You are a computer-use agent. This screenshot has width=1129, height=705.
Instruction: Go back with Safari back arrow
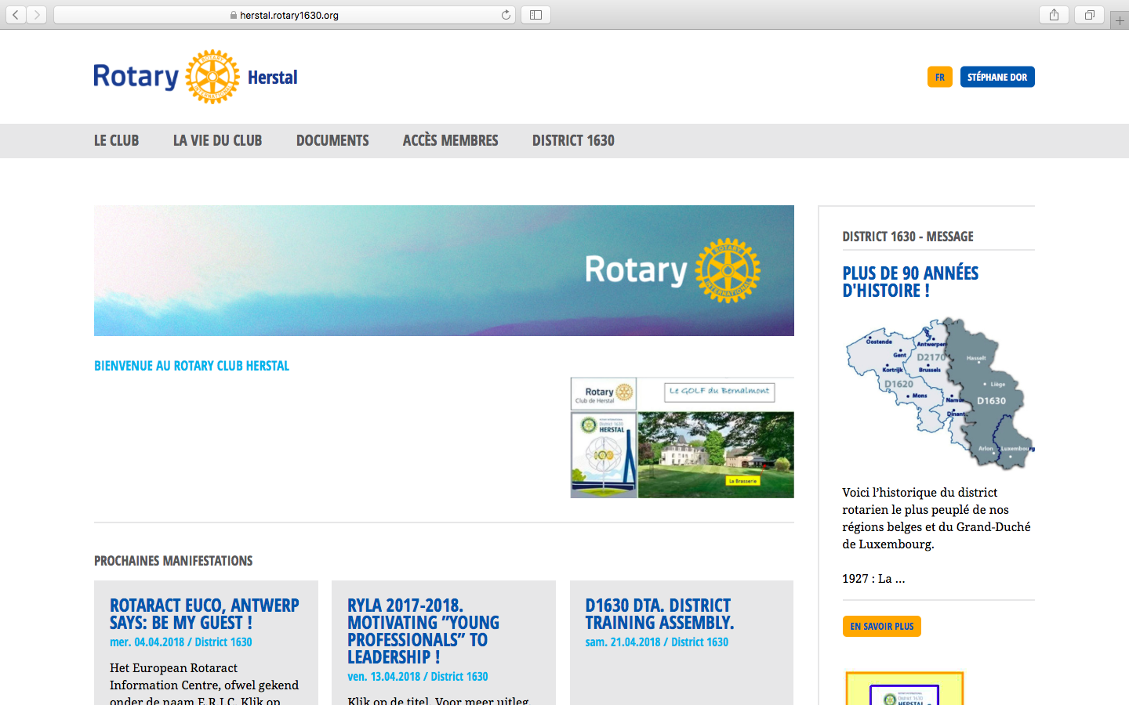(16, 15)
